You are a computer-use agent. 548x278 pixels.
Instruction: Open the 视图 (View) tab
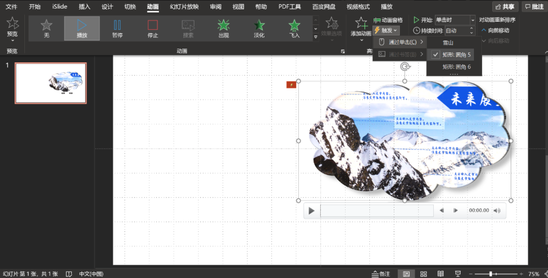pyautogui.click(x=238, y=7)
